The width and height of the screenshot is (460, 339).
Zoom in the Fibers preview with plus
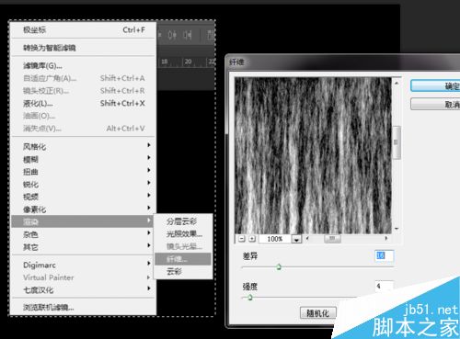click(252, 239)
